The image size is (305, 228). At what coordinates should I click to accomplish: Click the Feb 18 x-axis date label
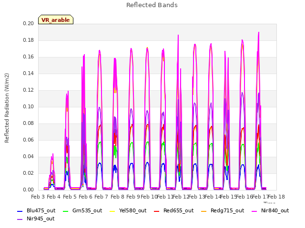click(276, 197)
